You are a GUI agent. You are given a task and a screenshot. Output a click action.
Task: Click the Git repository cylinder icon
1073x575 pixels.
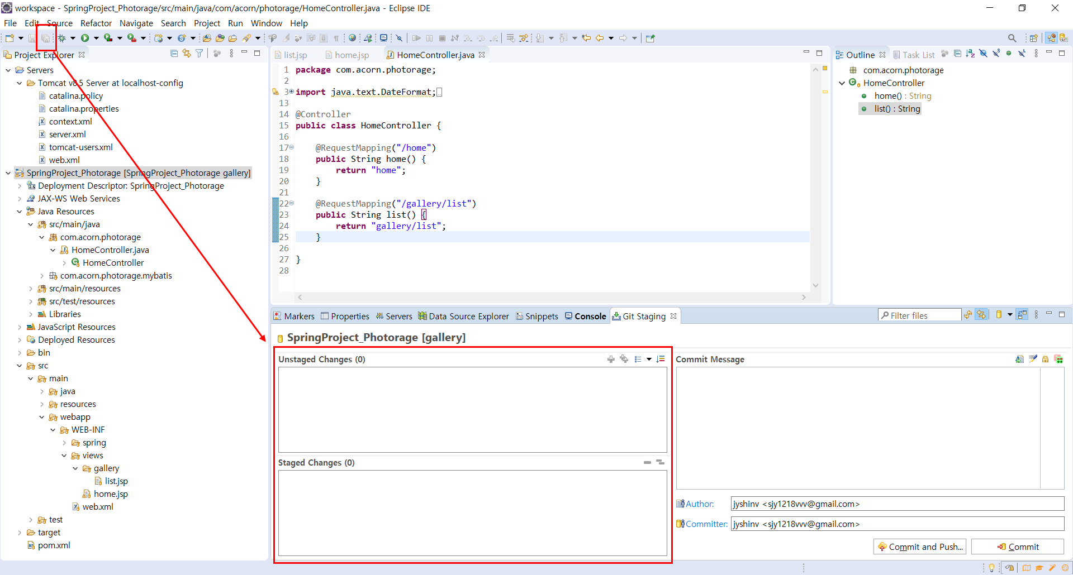[999, 315]
